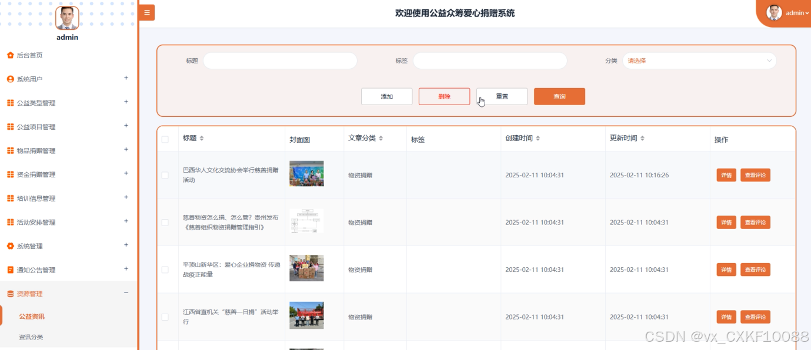The height and width of the screenshot is (350, 811).
Task: Click the grid icon beside 培训信息管理
Action: 10,198
